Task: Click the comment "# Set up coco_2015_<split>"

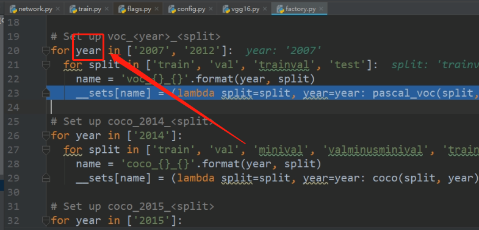Action: pyautogui.click(x=132, y=206)
